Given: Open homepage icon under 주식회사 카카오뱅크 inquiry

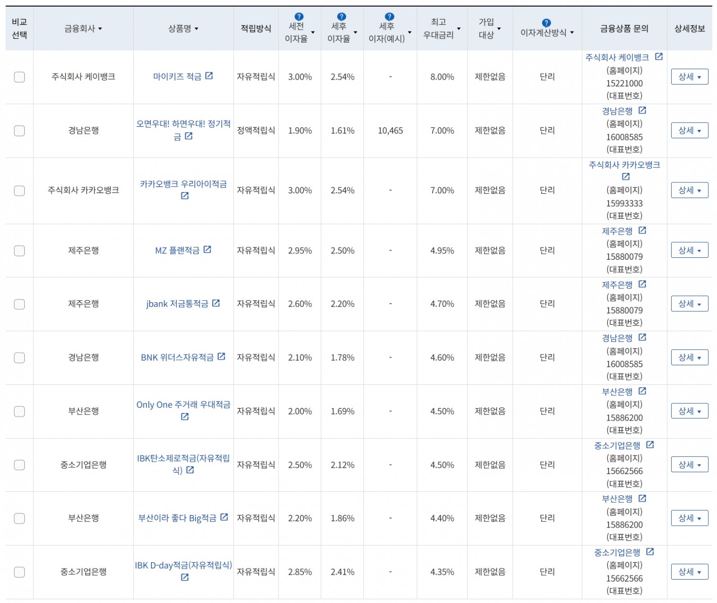Looking at the screenshot, I should (626, 177).
